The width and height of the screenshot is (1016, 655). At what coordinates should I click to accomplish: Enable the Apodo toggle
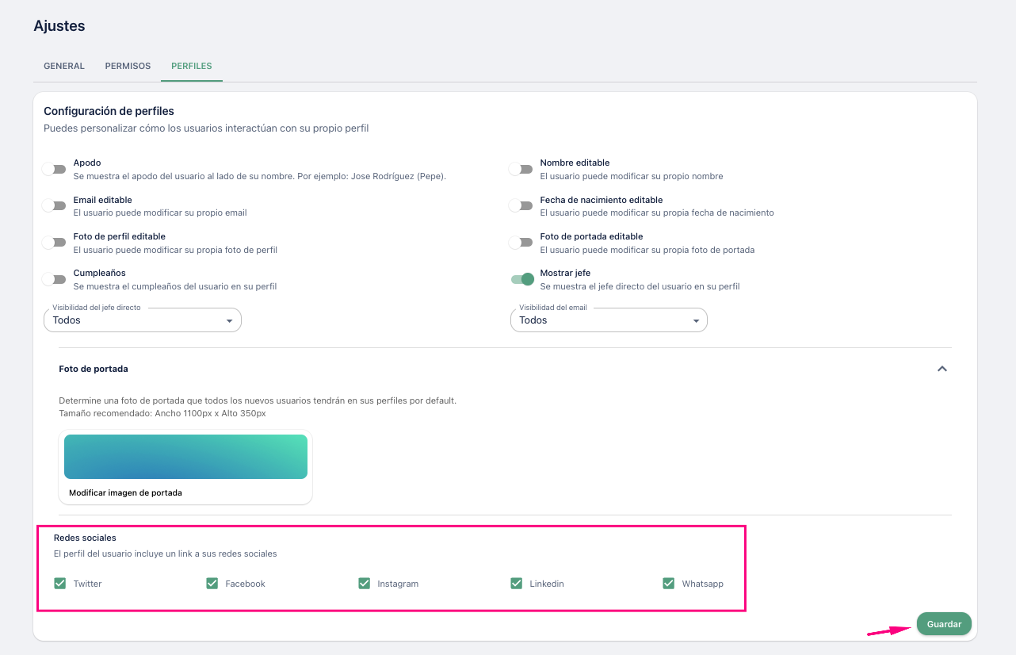[x=54, y=169]
